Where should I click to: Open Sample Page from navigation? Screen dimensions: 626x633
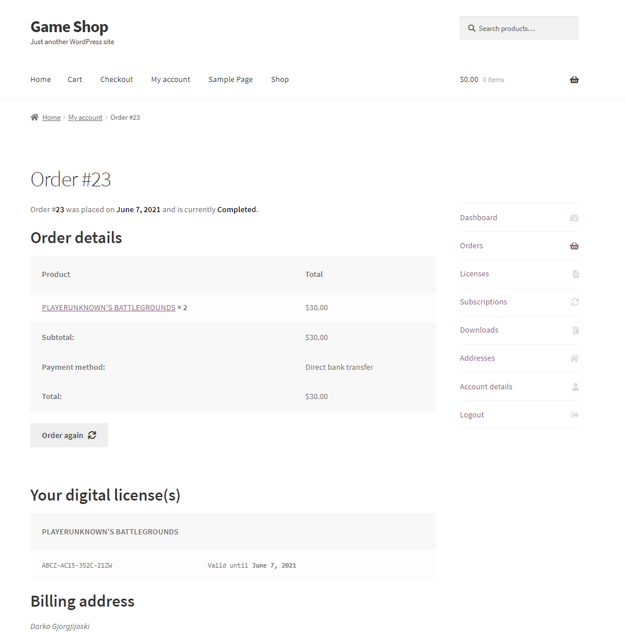[230, 80]
